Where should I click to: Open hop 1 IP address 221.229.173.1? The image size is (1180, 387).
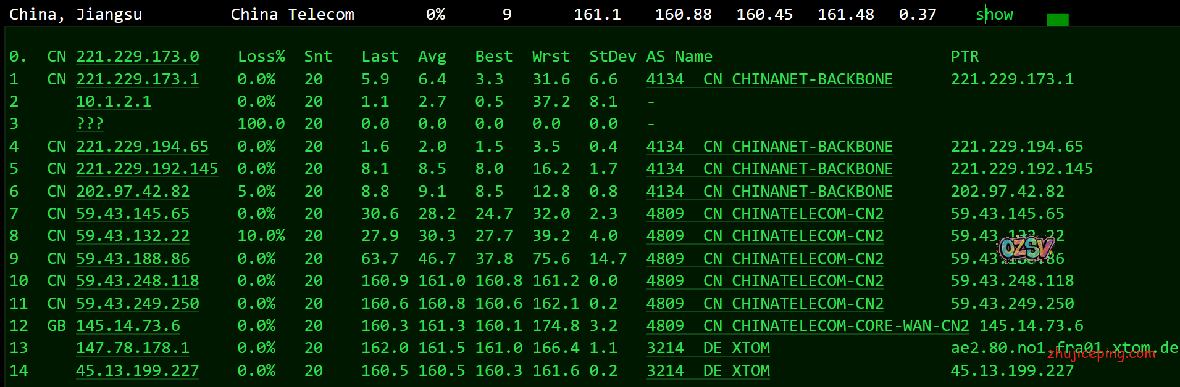137,79
